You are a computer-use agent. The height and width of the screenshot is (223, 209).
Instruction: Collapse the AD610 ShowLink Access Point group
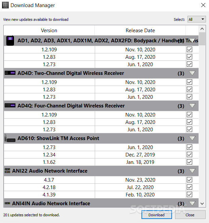pyautogui.click(x=192, y=138)
